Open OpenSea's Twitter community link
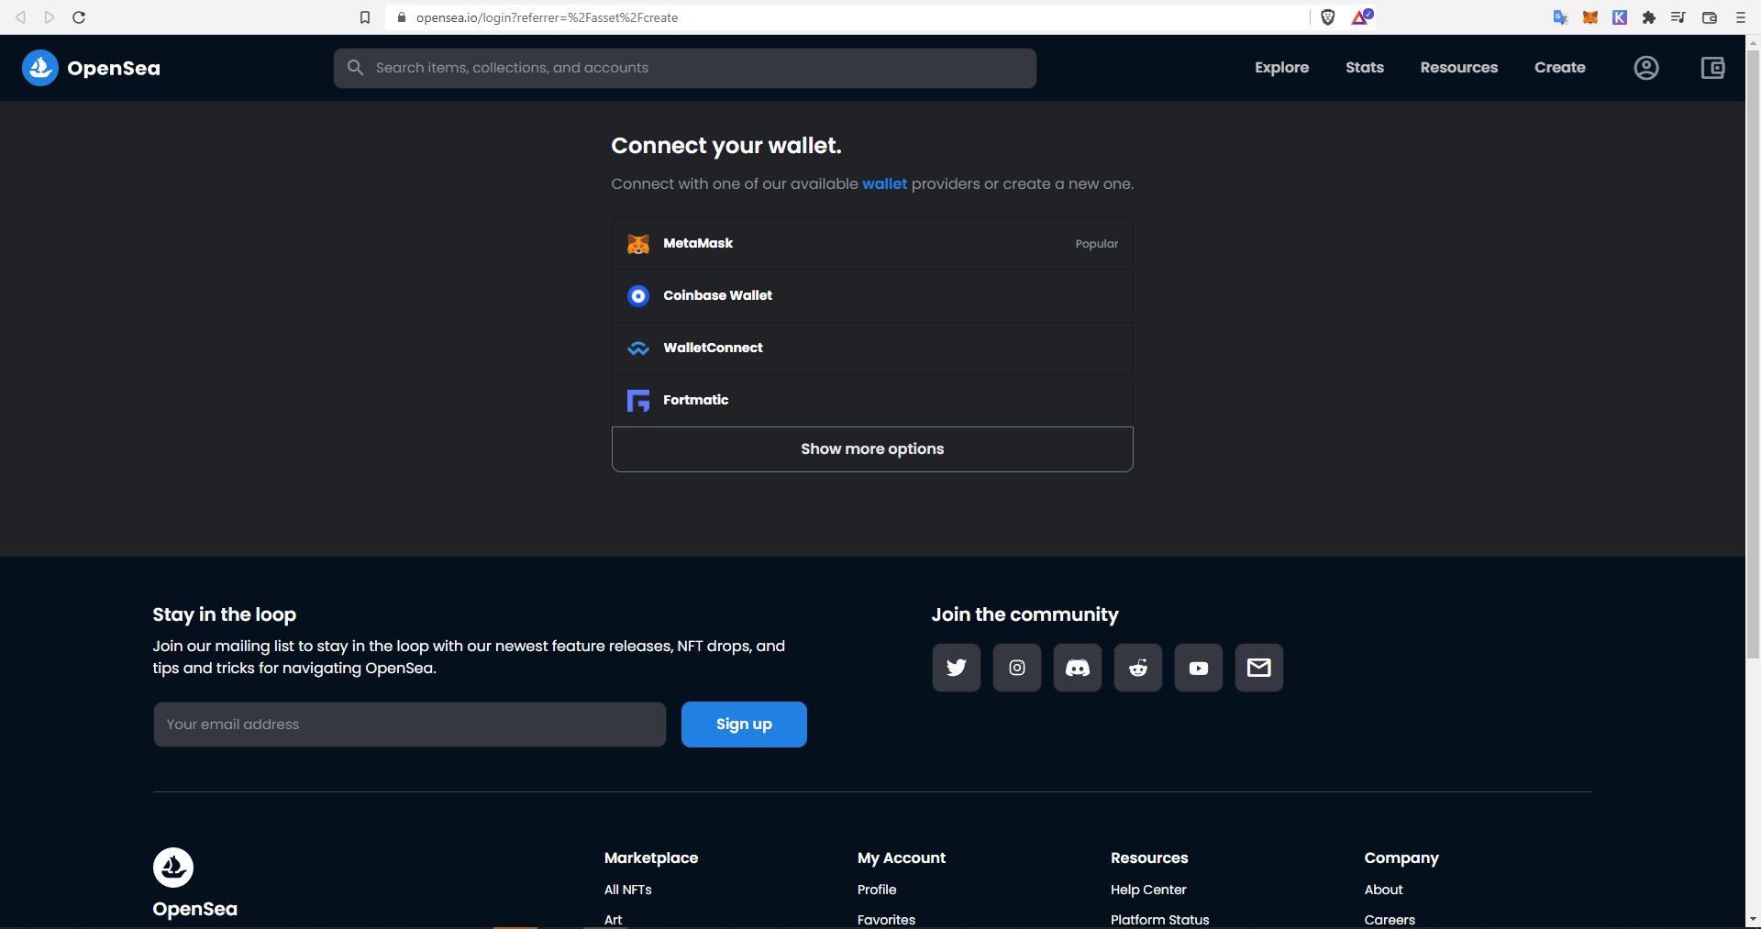The width and height of the screenshot is (1761, 929). pyautogui.click(x=957, y=668)
